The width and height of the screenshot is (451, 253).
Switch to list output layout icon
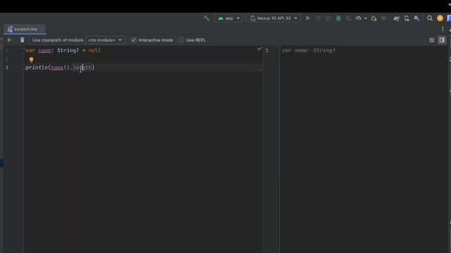[431, 40]
